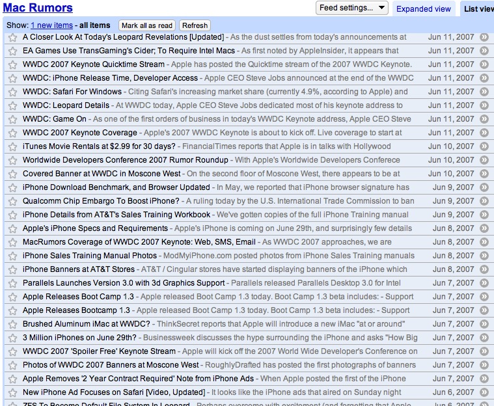Open original page arrow for 'A Closer Look' item
The image size is (494, 406).
coord(484,37)
